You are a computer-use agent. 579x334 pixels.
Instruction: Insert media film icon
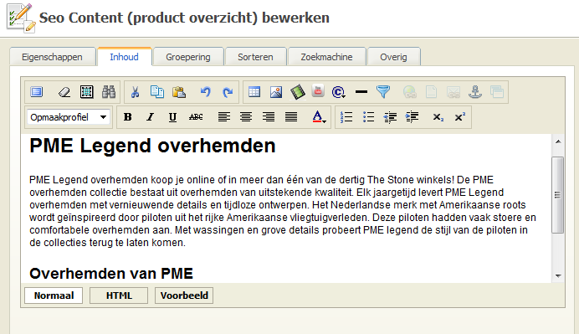(298, 91)
